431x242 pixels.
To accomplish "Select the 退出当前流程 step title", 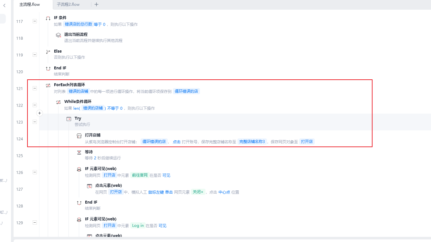I will pos(76,34).
